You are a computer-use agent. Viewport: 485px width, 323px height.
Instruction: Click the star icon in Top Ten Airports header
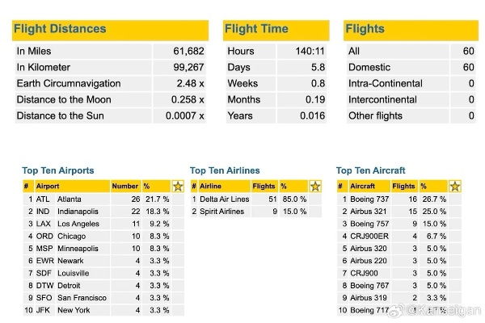178,186
